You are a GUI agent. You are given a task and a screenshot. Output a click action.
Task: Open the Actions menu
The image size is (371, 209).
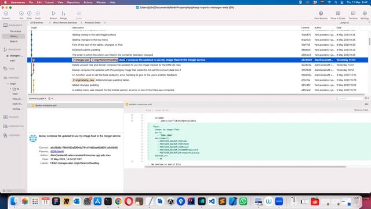tap(88, 2)
